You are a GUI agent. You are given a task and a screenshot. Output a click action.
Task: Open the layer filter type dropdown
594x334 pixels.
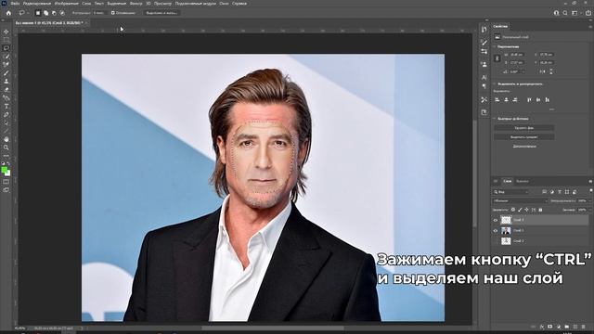tap(511, 192)
